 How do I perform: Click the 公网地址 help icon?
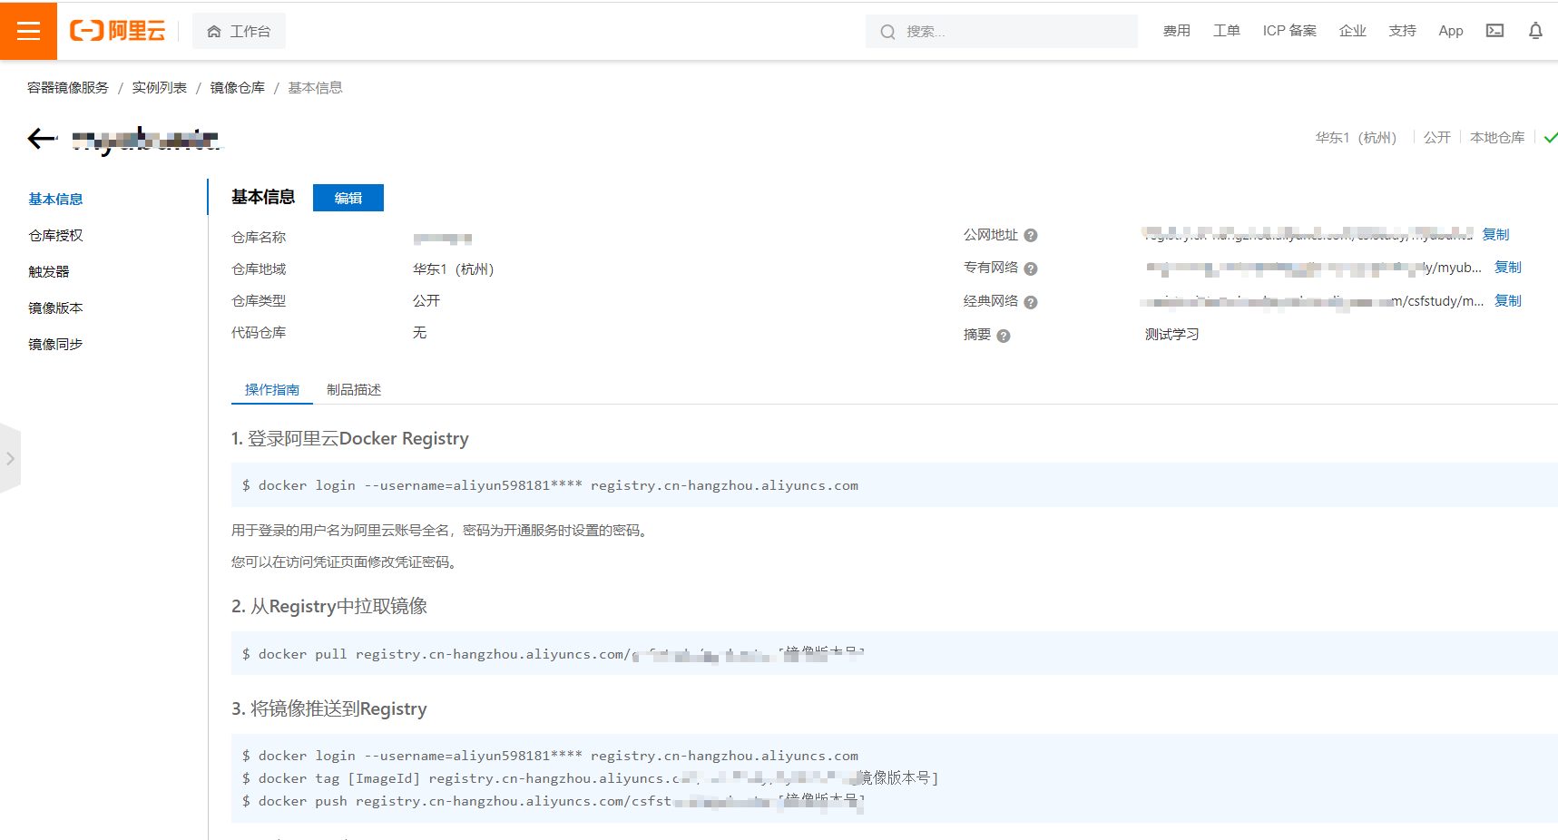point(1031,236)
